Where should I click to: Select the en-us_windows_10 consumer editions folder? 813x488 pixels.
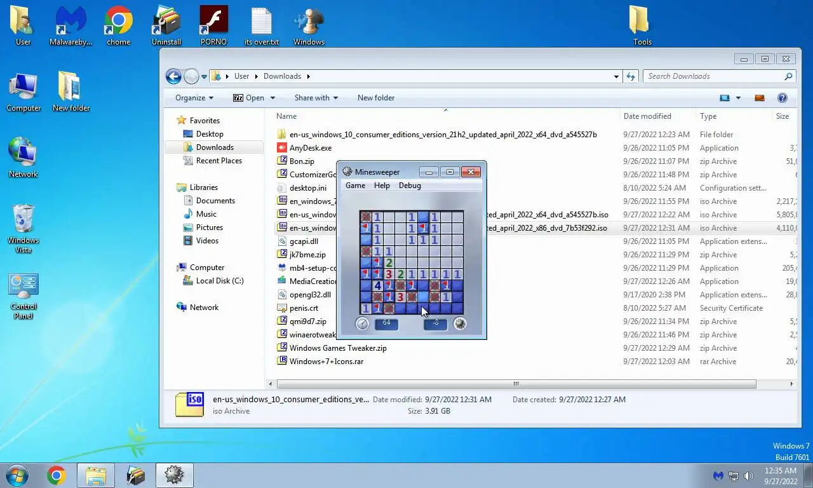pos(443,135)
